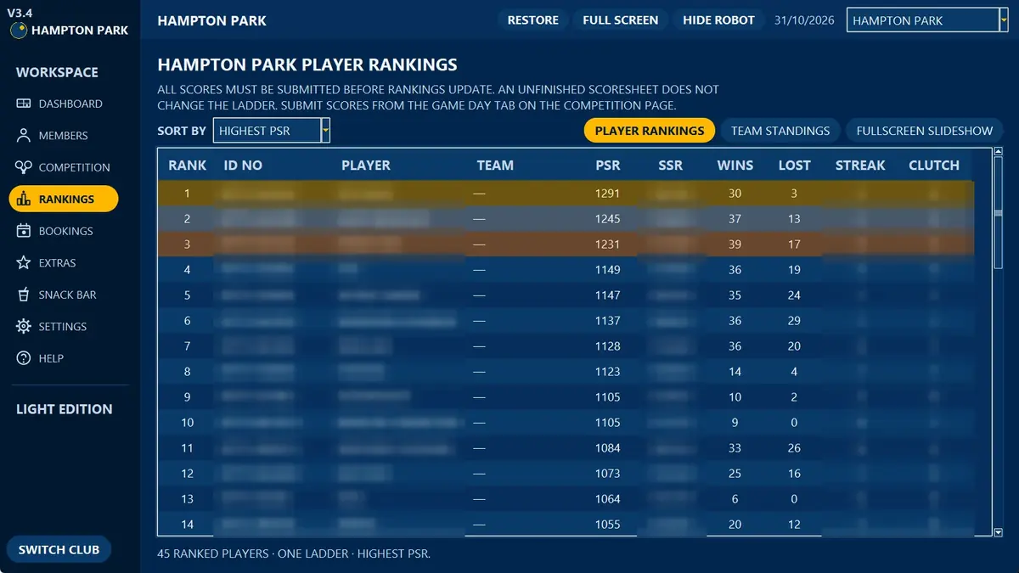
Task: Switch to Player Rankings tab
Action: pos(650,131)
